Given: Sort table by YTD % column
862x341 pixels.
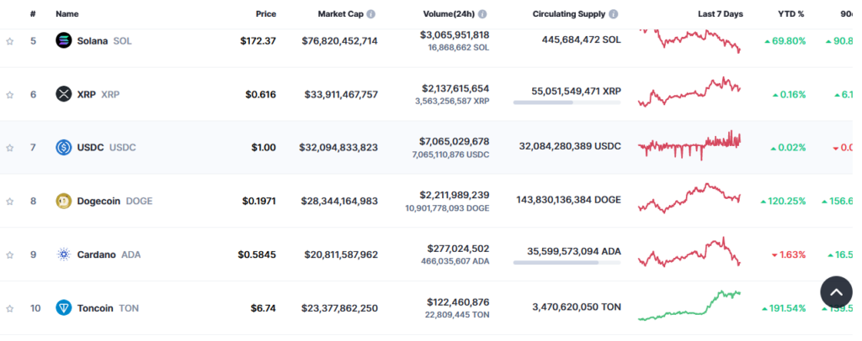Looking at the screenshot, I should [790, 14].
